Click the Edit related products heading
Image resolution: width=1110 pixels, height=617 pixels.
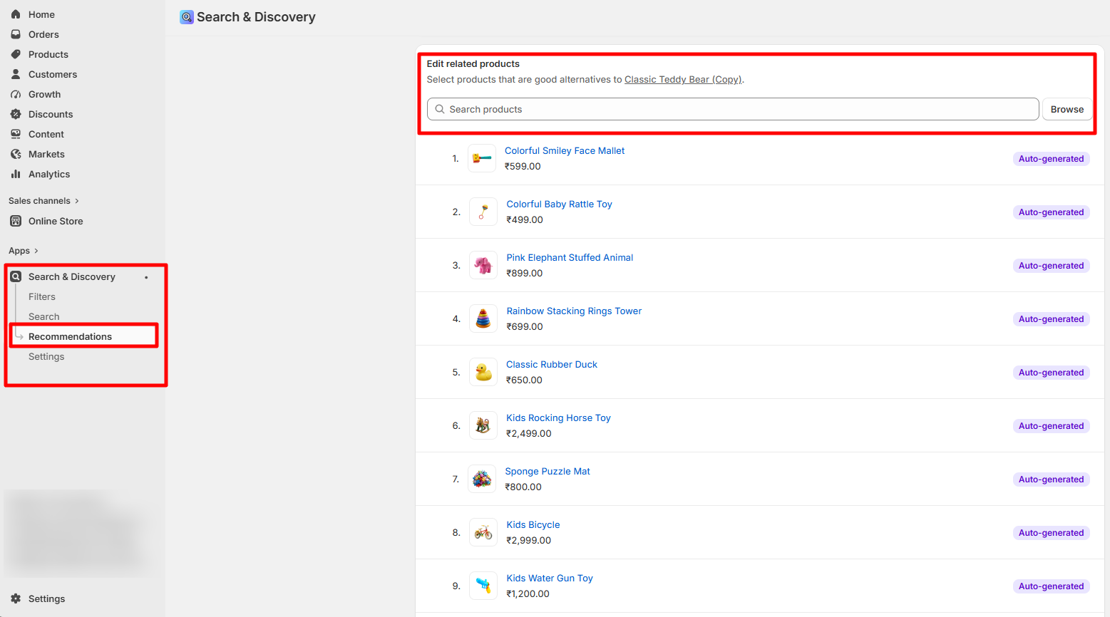tap(473, 63)
